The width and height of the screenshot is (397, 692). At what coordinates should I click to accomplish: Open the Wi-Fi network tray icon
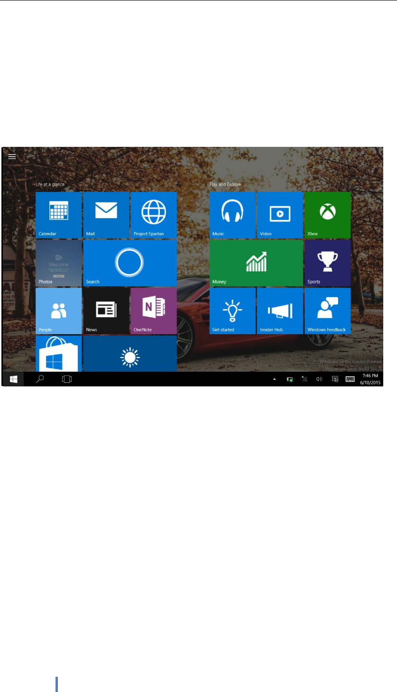305,379
